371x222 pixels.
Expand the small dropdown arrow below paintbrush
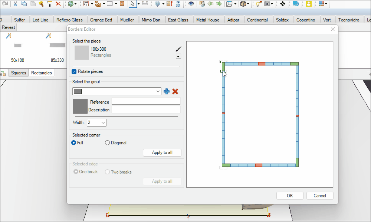pos(178,56)
